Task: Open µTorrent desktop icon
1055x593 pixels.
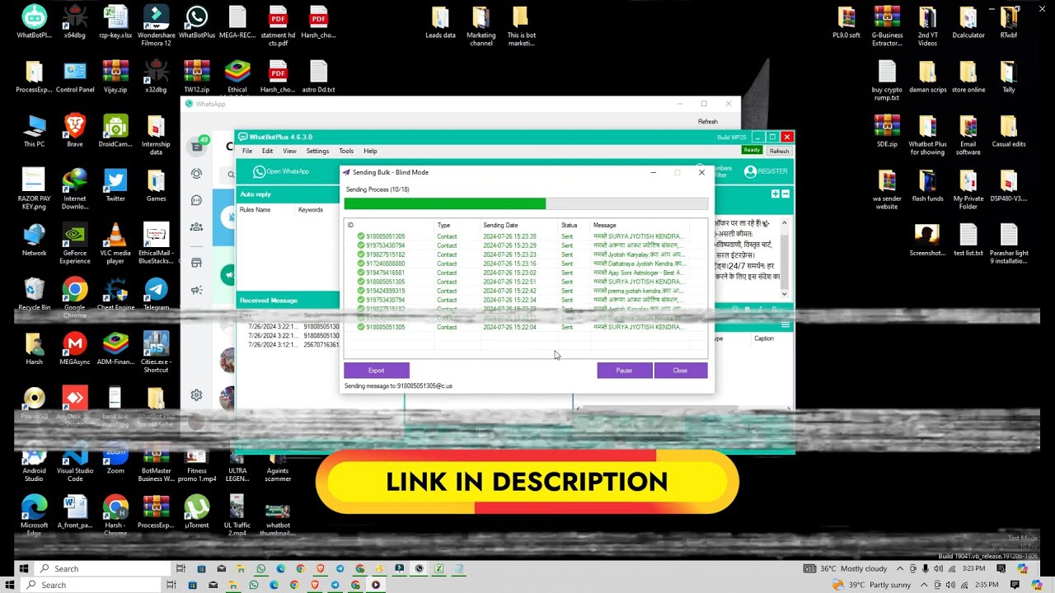Action: pyautogui.click(x=196, y=511)
